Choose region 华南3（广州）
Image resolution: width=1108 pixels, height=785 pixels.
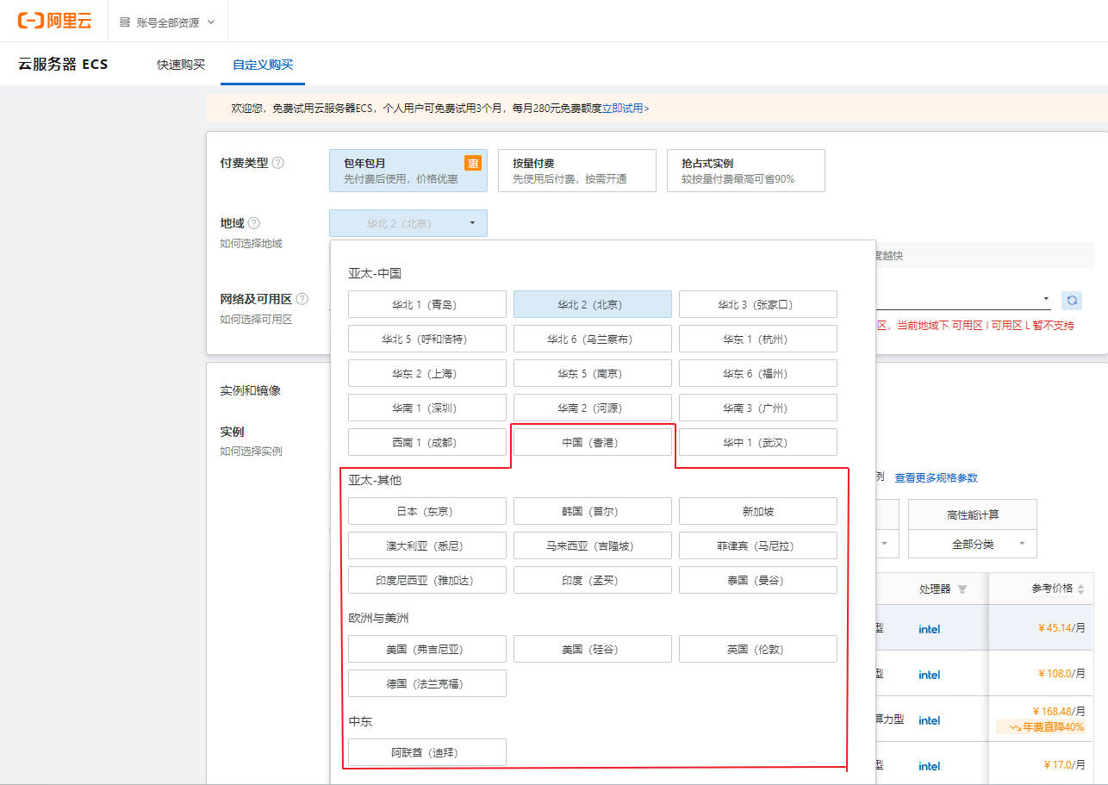(x=758, y=408)
